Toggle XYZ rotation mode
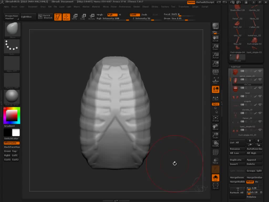The width and height of the screenshot is (269, 202). [x=215, y=104]
